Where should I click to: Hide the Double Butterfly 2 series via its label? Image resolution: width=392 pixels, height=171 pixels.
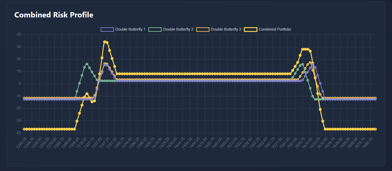tap(178, 29)
